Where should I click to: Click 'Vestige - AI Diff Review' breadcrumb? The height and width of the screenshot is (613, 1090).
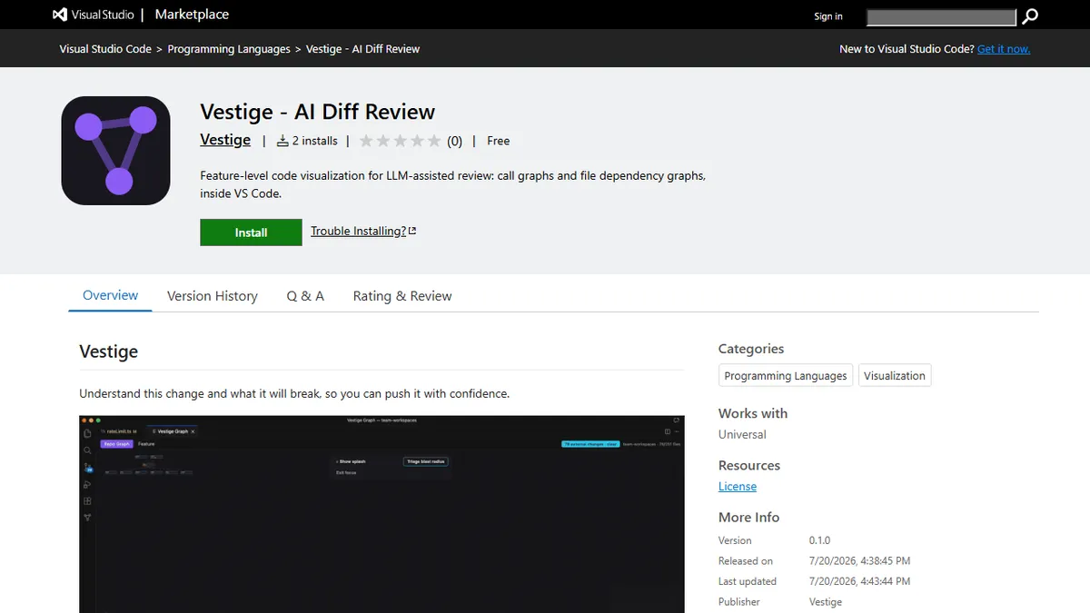click(x=363, y=49)
